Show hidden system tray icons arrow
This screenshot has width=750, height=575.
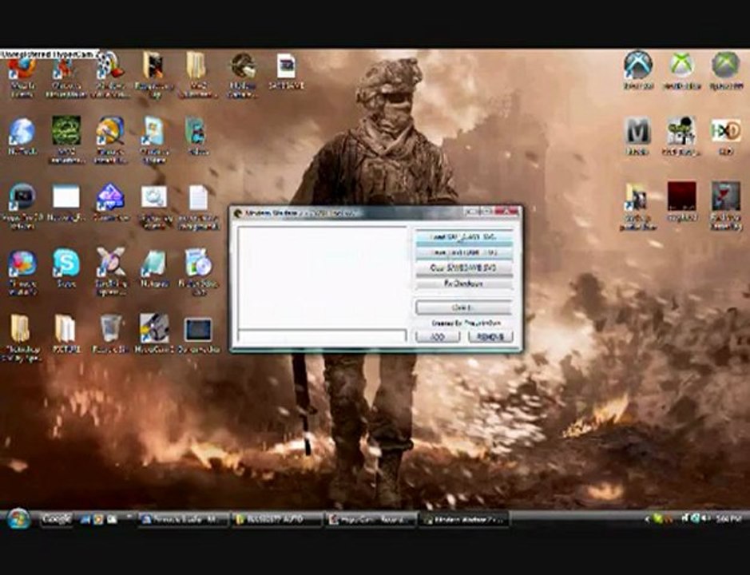click(647, 519)
